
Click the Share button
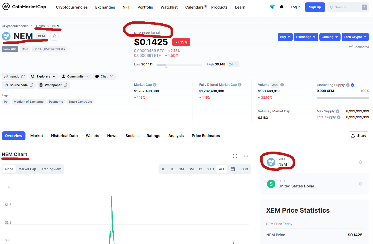359,136
